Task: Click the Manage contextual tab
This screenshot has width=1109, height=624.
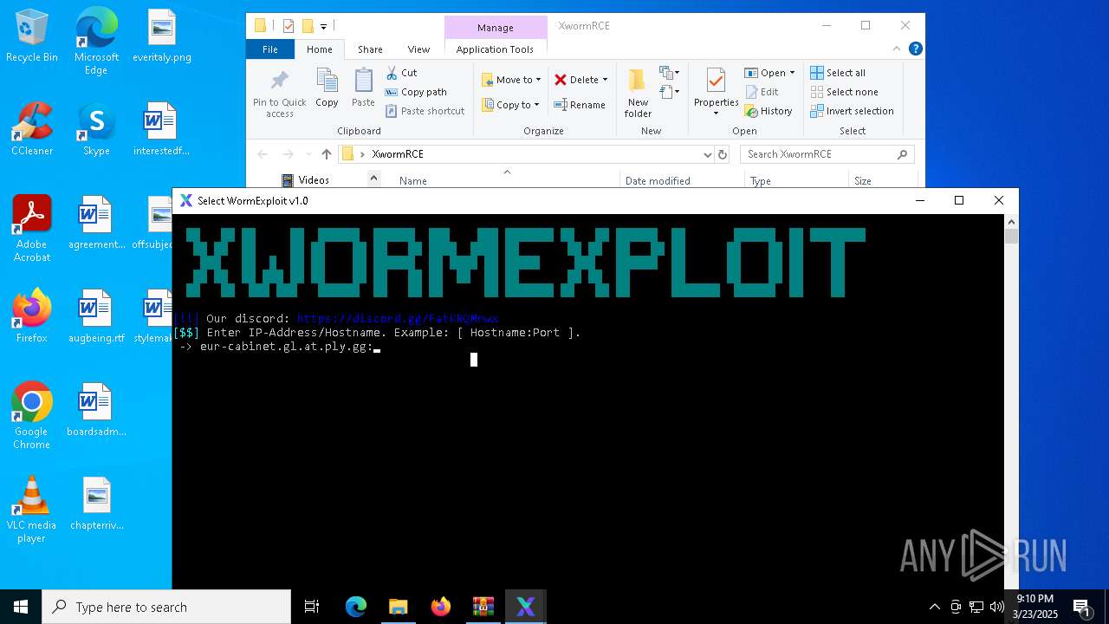Action: pyautogui.click(x=496, y=28)
